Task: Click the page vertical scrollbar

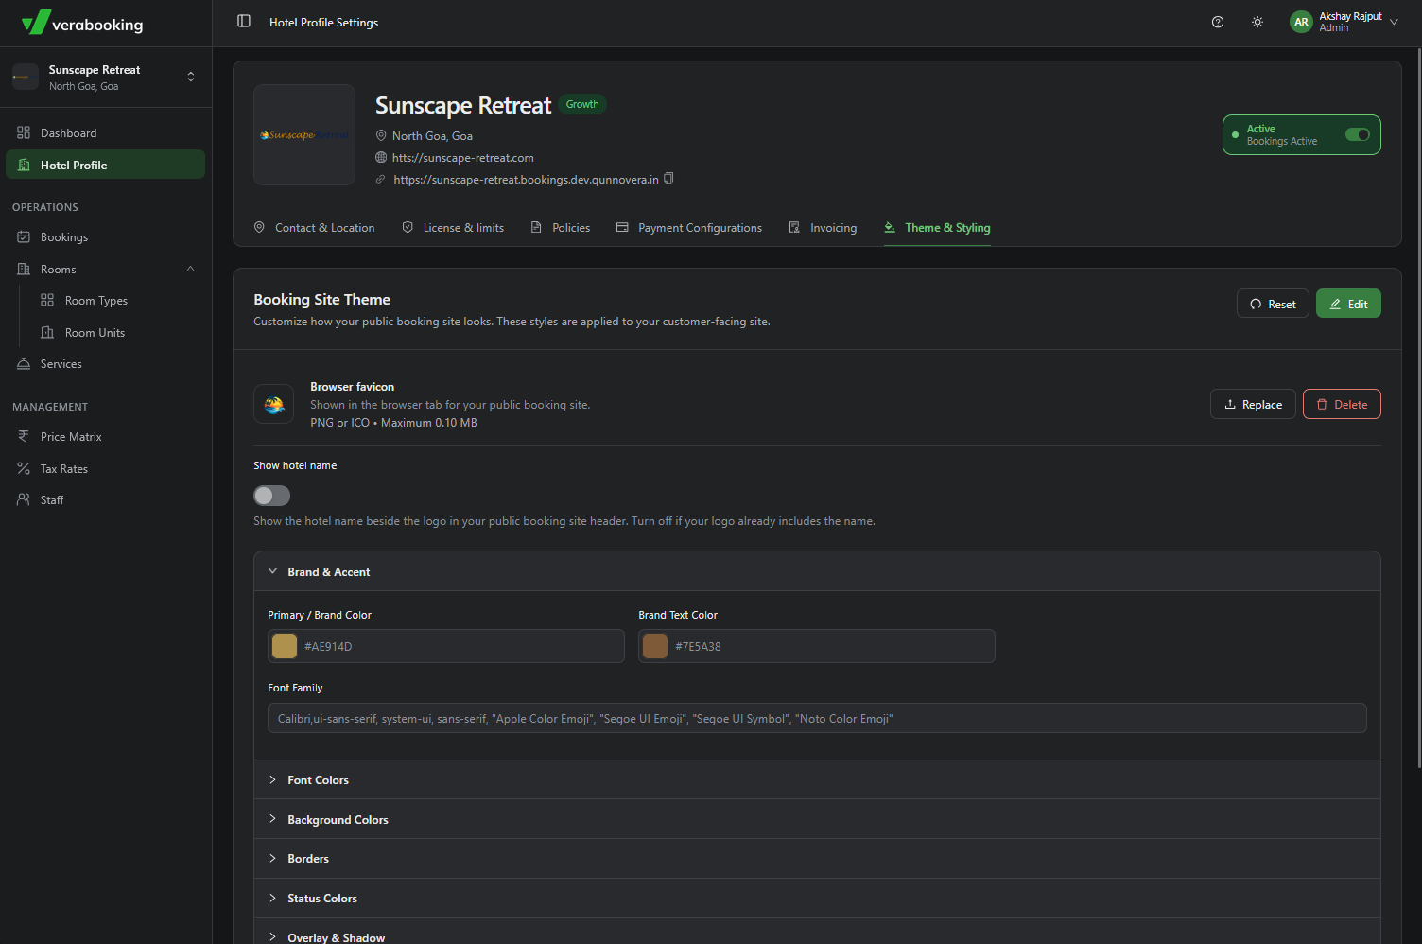Action: coord(1418,407)
